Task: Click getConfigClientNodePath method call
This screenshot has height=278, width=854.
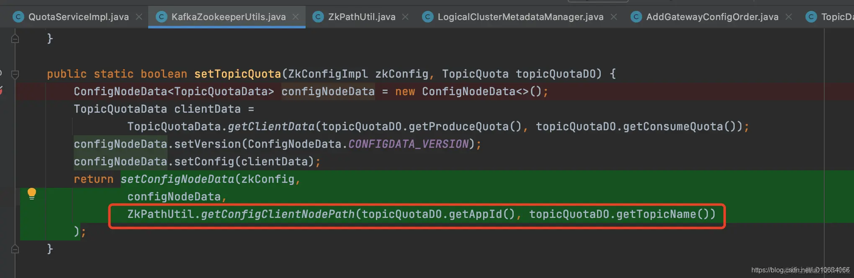Action: click(x=278, y=214)
